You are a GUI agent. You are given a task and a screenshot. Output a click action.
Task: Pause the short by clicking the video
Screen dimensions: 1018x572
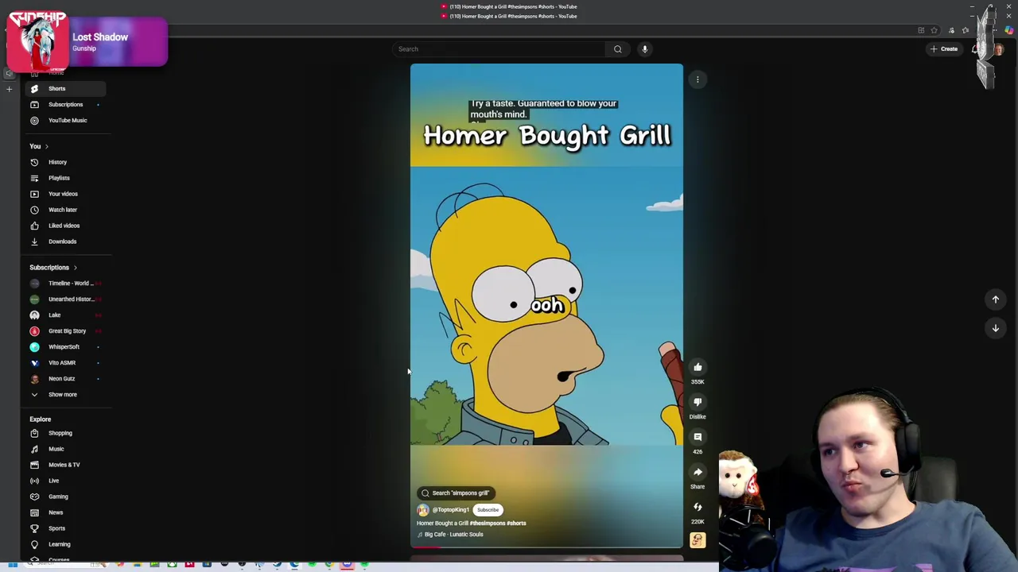tap(546, 306)
